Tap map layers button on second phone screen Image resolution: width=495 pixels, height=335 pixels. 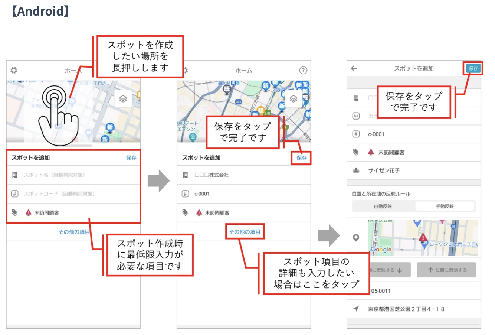pos(294,99)
